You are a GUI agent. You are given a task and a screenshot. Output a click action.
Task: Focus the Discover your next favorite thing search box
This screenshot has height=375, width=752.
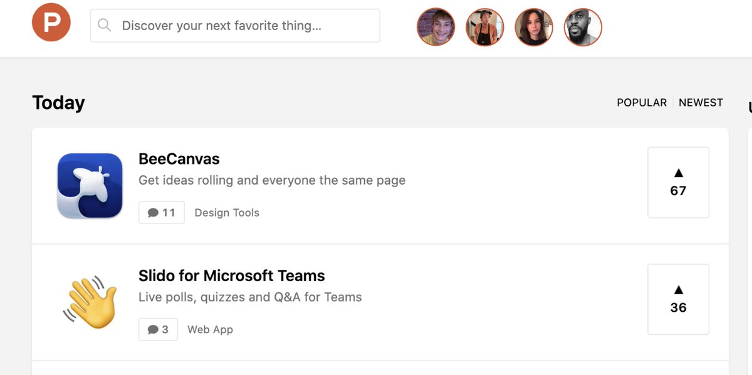pos(235,26)
